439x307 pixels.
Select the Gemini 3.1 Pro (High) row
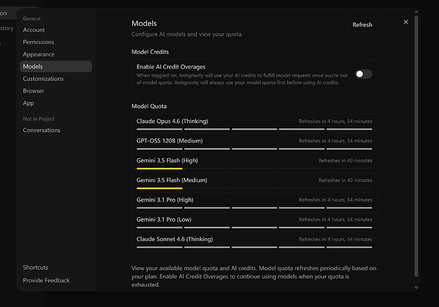[254, 202]
